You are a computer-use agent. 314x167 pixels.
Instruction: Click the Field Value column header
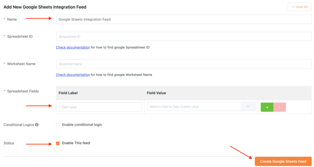click(156, 93)
